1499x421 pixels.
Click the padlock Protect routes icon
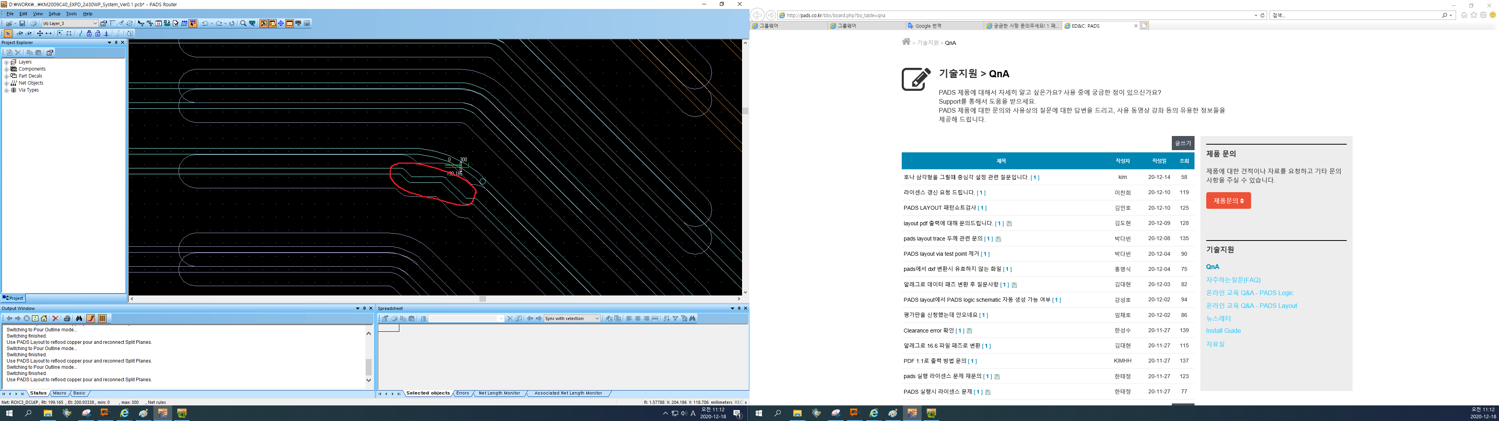90,33
